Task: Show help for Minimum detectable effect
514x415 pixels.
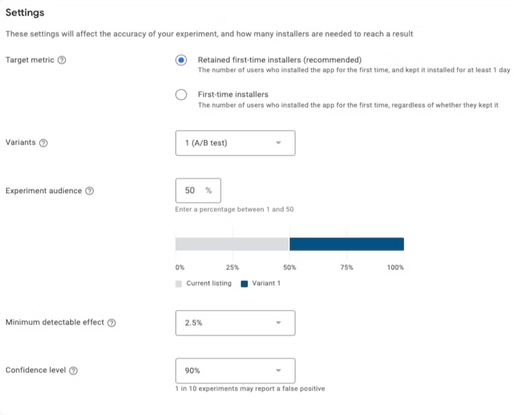Action: click(112, 323)
